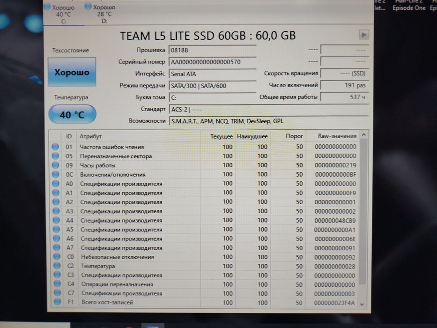Image resolution: width=437 pixels, height=328 pixels.
Task: Click raw value 000000048CB9
Action: (335, 220)
